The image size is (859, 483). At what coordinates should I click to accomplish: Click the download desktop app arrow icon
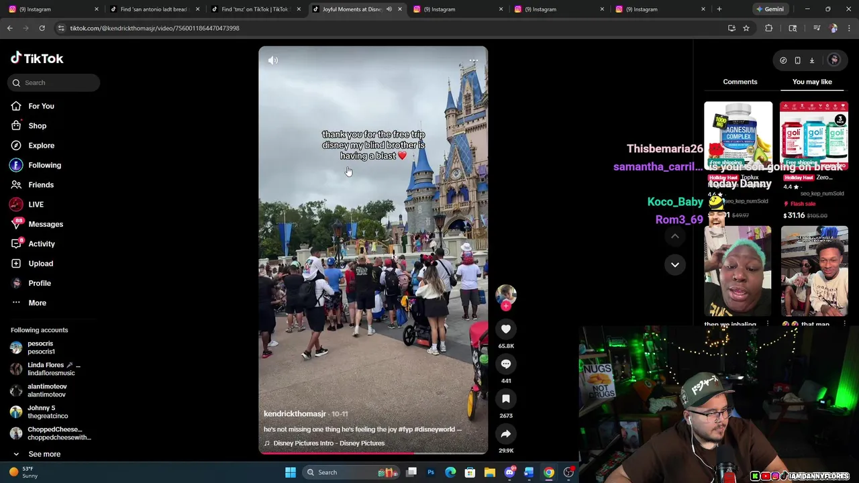(x=811, y=60)
